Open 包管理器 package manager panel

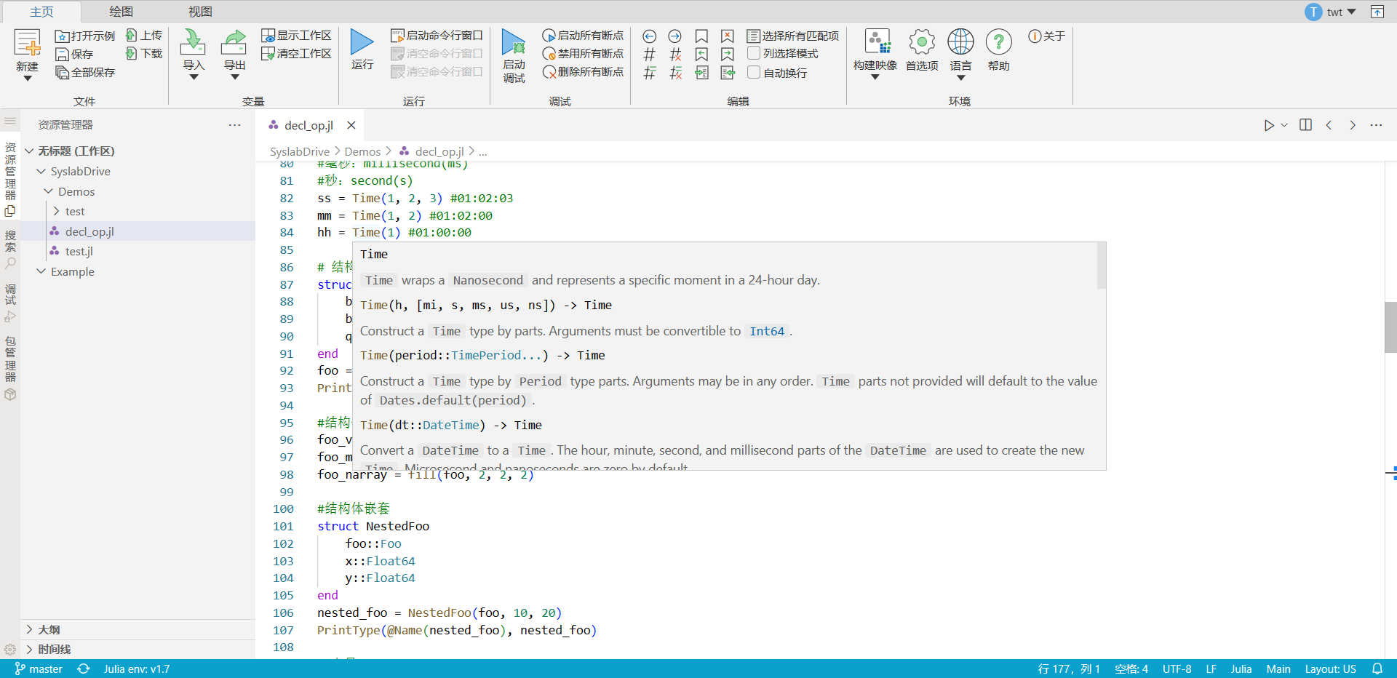pos(10,368)
